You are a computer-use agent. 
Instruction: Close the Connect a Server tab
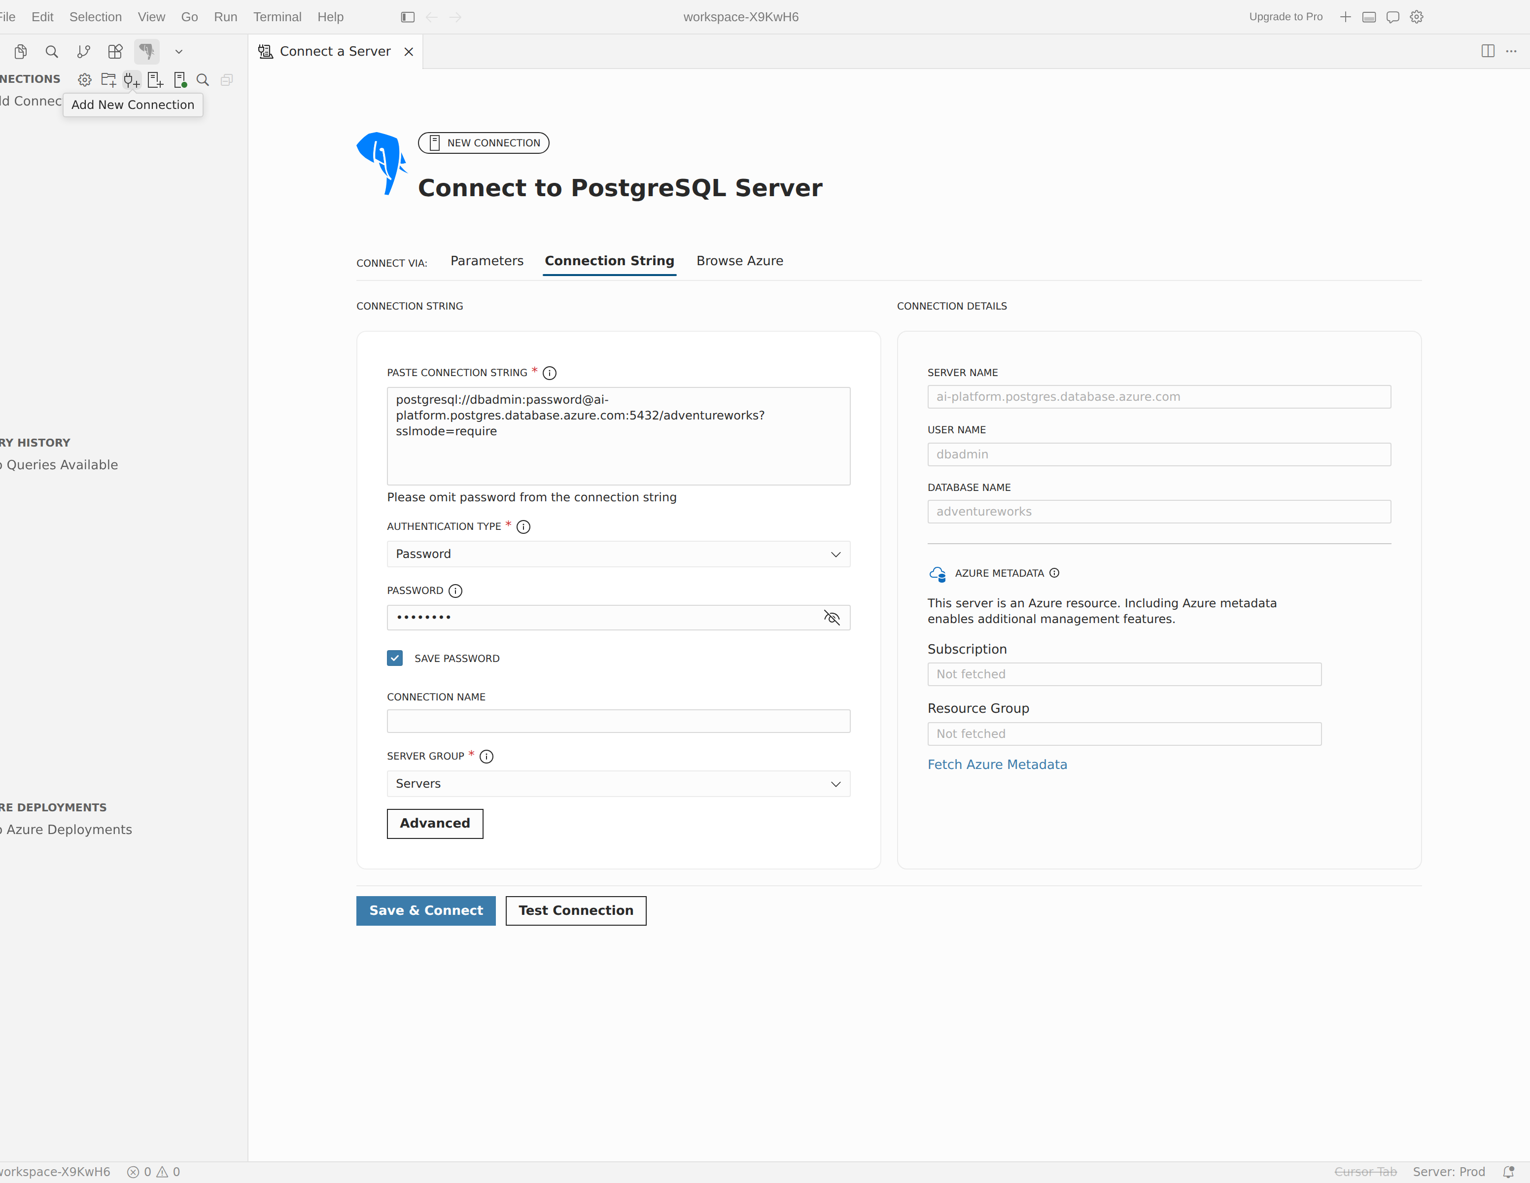[409, 52]
